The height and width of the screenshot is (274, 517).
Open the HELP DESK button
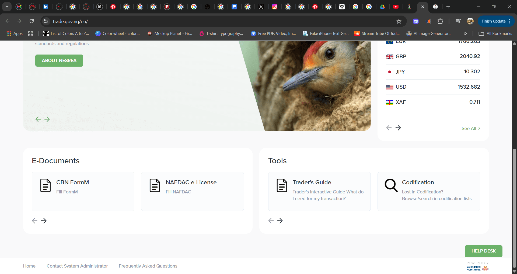pos(483,251)
